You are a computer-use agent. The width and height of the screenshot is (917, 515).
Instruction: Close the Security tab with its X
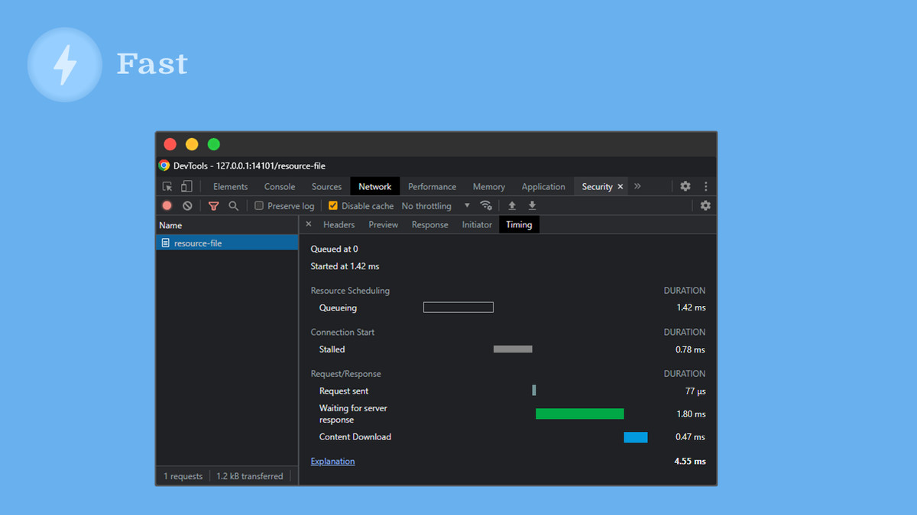[x=621, y=186]
